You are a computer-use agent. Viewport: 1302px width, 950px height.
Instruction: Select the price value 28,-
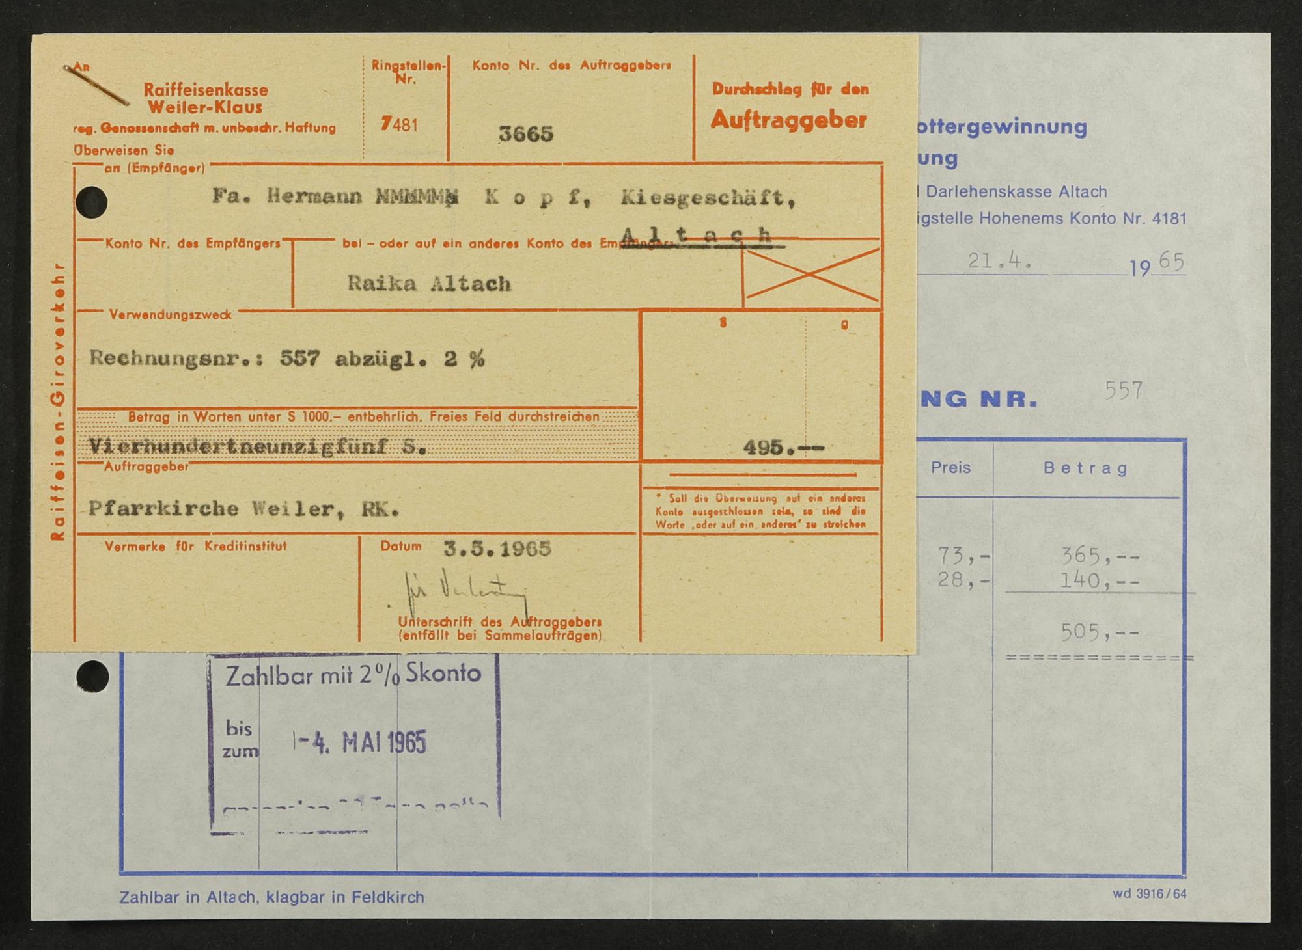click(x=964, y=580)
